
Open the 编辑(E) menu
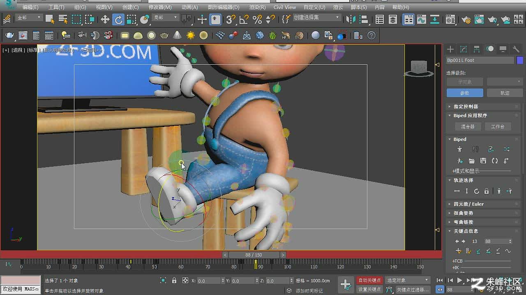point(30,7)
